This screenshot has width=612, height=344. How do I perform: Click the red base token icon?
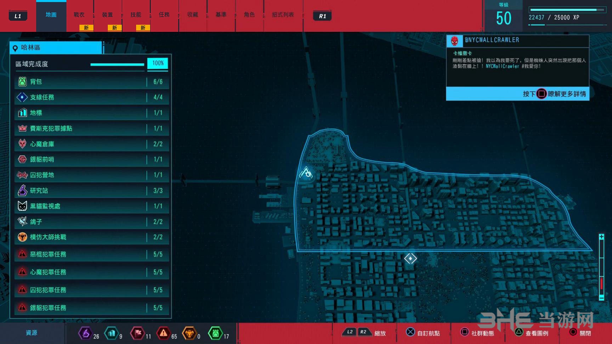pyautogui.click(x=138, y=333)
